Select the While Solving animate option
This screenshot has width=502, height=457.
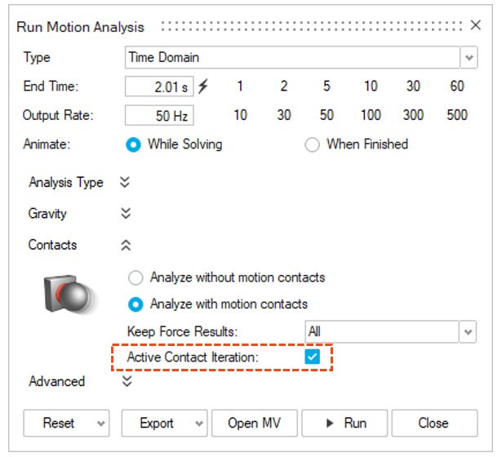(133, 144)
